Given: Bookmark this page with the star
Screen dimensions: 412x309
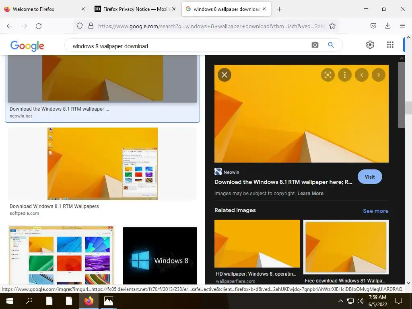Looking at the screenshot, I should click(332, 26).
